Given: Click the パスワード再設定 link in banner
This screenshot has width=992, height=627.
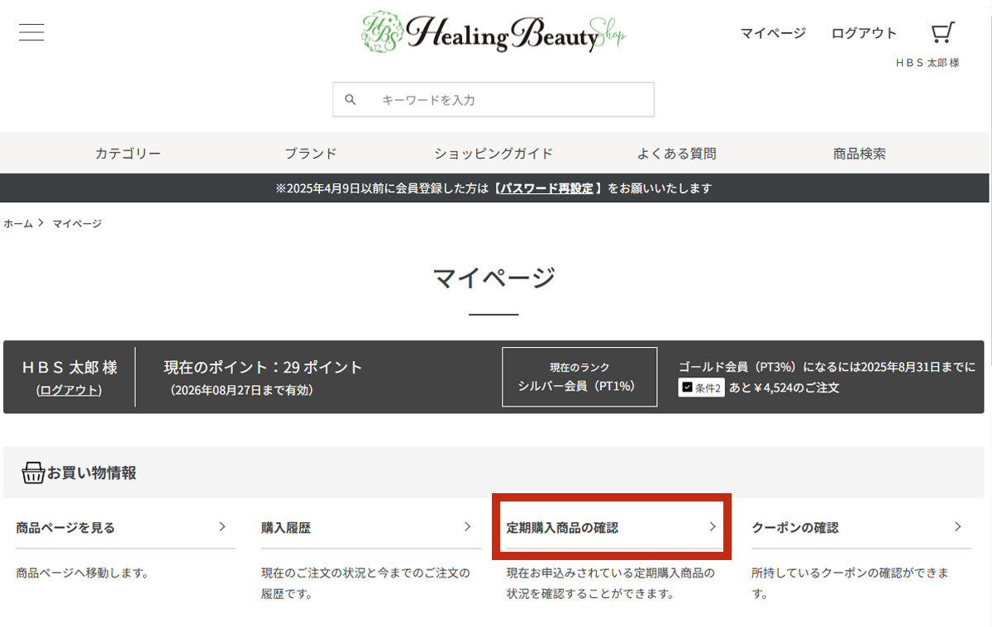Looking at the screenshot, I should [546, 188].
